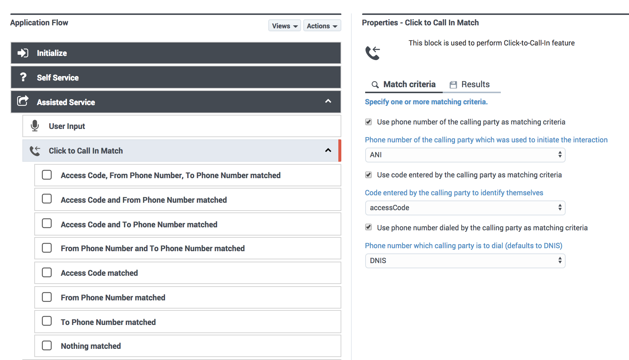Image resolution: width=629 pixels, height=360 pixels.
Task: Check the Access Code matched checkbox
Action: 47,272
